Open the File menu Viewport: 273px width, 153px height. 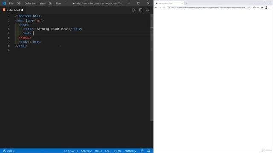pos(11,3)
